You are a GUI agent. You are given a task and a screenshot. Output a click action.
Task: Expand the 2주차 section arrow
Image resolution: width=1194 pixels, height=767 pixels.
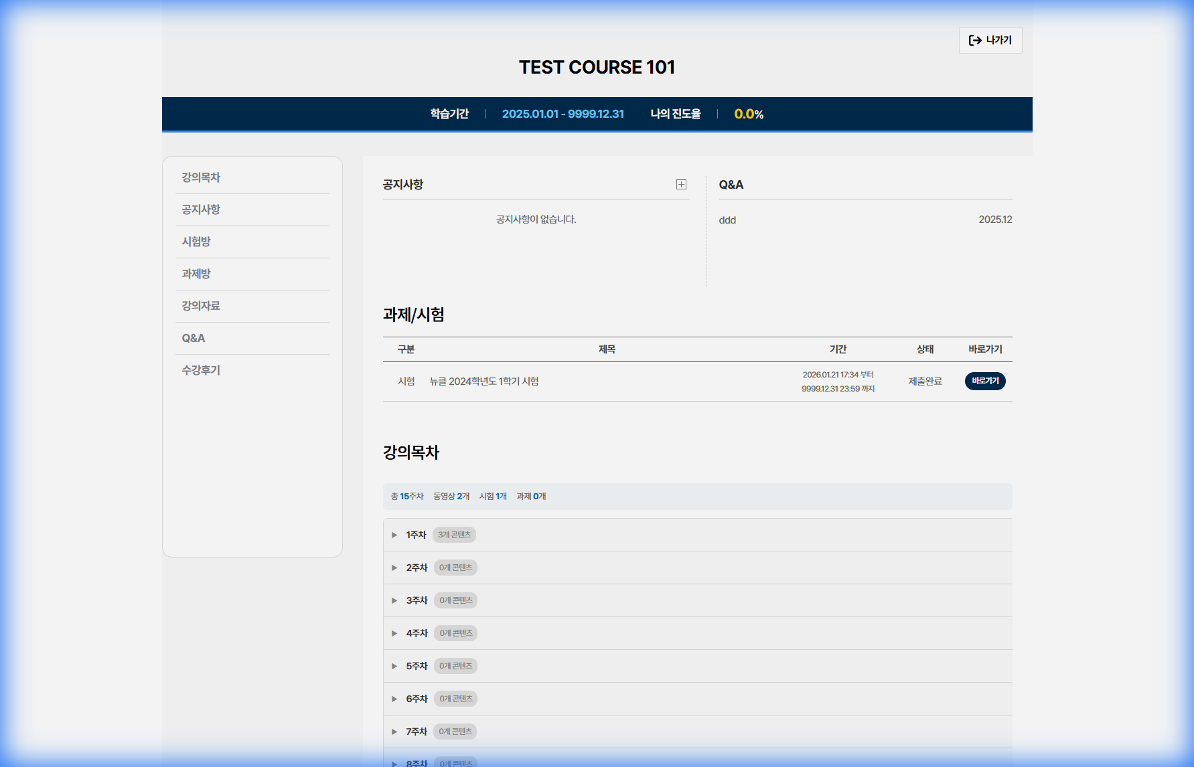point(394,568)
